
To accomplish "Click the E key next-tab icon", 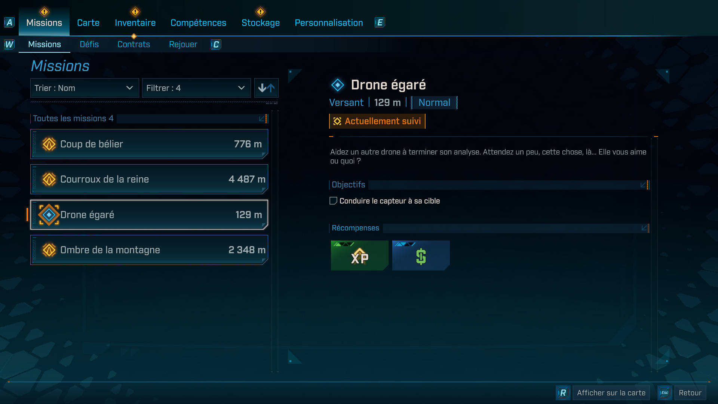I will pyautogui.click(x=380, y=23).
